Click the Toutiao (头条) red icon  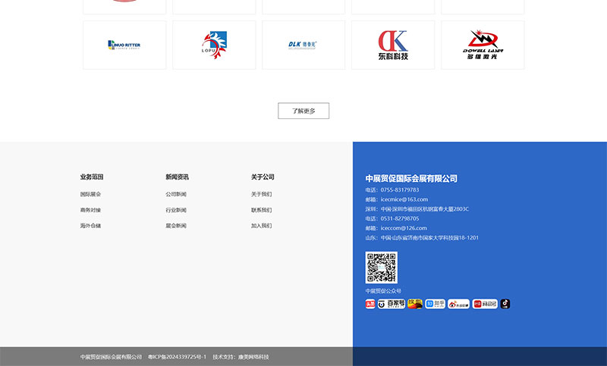click(x=370, y=304)
